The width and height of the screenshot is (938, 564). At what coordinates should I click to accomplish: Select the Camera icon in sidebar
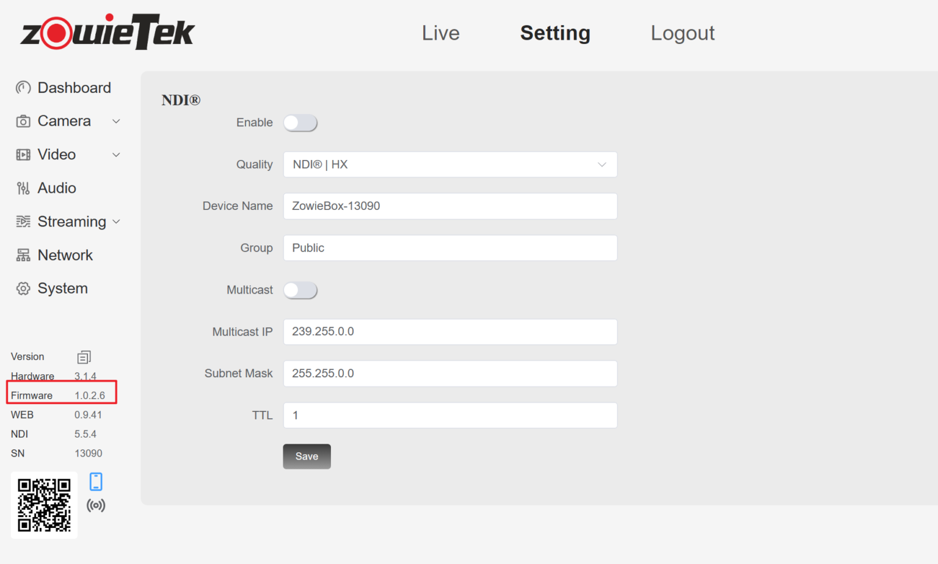23,121
